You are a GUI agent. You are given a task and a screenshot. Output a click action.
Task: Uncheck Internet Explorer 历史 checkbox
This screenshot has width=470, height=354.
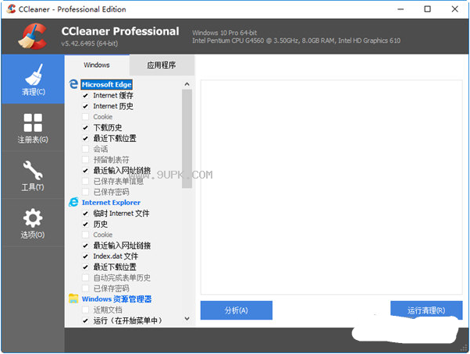[x=85, y=224]
